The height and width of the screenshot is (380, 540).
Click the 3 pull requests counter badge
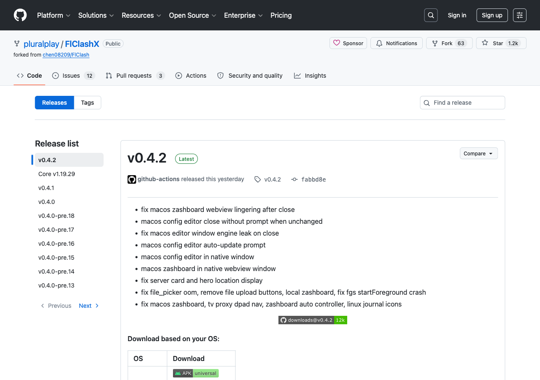pos(160,76)
